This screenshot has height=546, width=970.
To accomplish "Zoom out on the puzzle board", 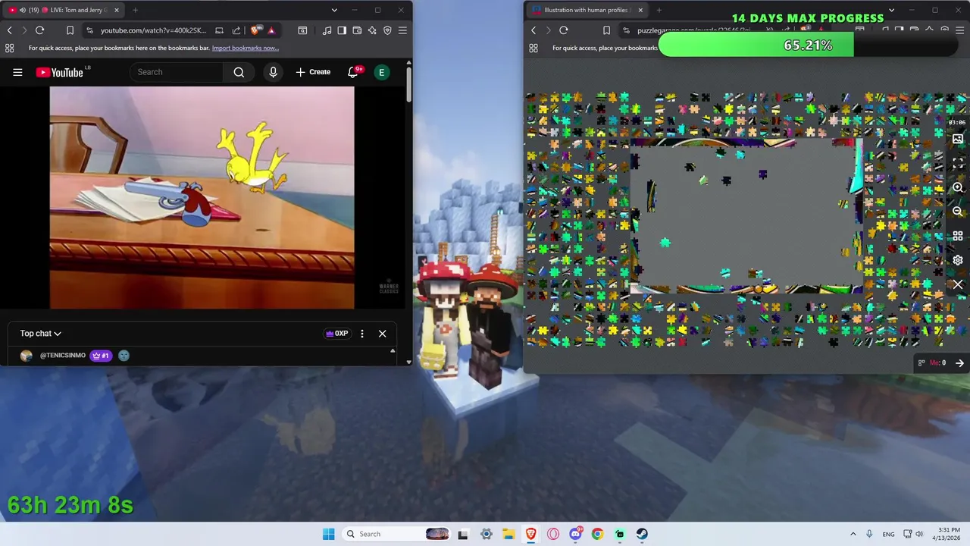I will (958, 212).
